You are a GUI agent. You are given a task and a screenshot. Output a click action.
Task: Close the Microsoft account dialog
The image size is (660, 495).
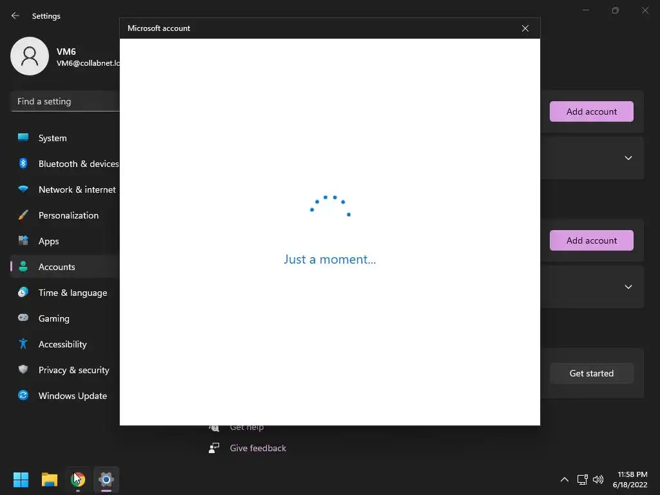pos(525,28)
